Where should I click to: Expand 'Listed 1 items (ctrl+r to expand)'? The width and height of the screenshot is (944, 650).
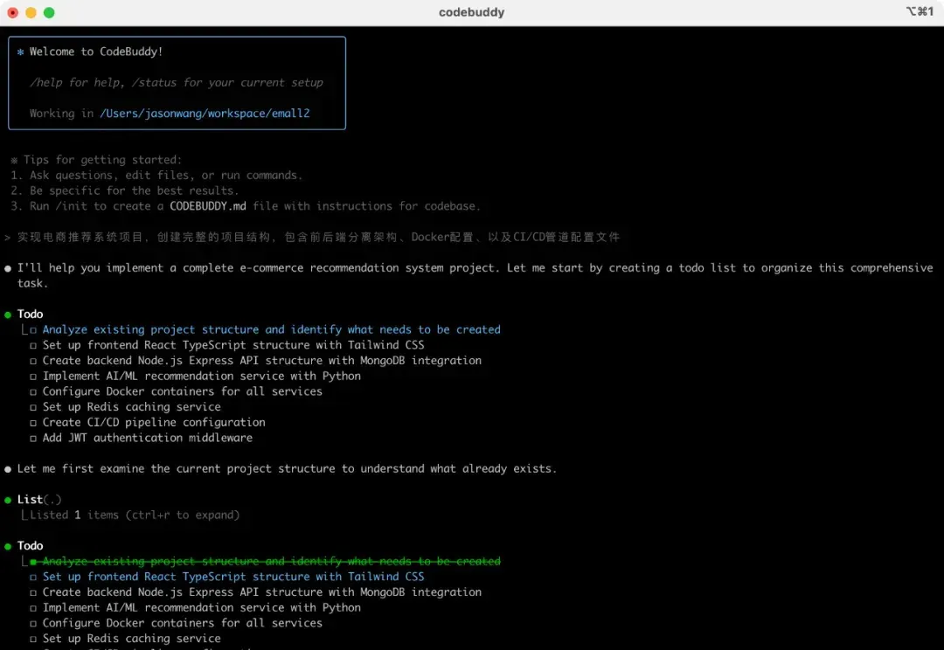135,515
